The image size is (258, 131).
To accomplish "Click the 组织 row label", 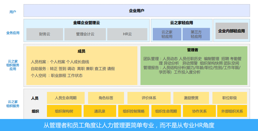I will click(x=35, y=111).
